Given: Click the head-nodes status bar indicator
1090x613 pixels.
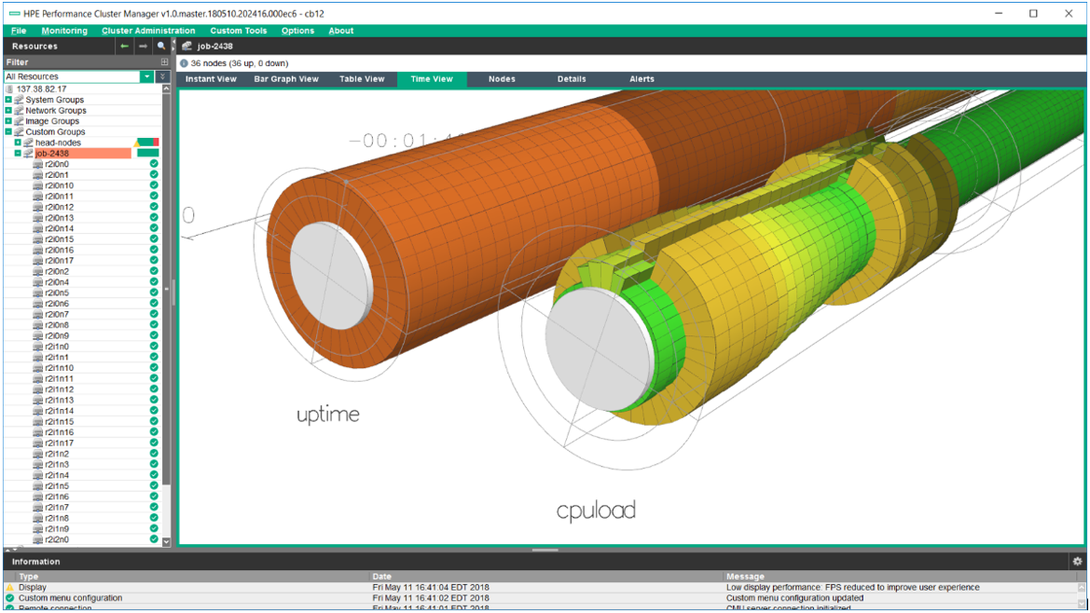Looking at the screenshot, I should 148,143.
